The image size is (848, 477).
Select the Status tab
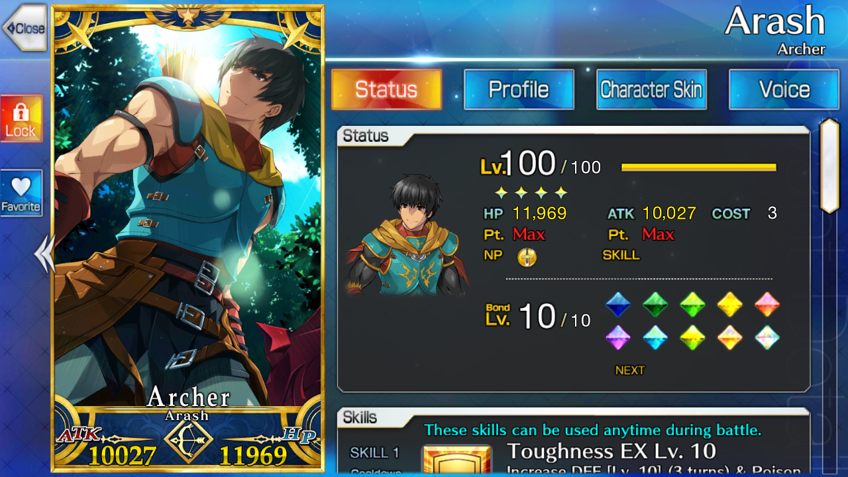[386, 89]
